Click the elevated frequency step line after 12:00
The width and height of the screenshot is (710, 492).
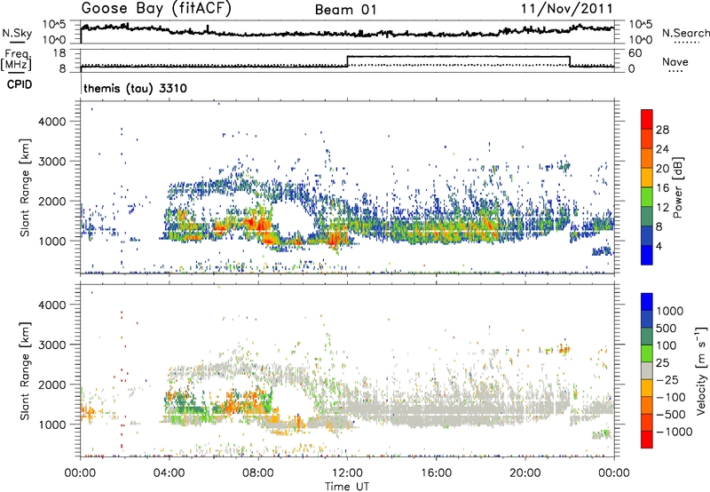coord(458,57)
